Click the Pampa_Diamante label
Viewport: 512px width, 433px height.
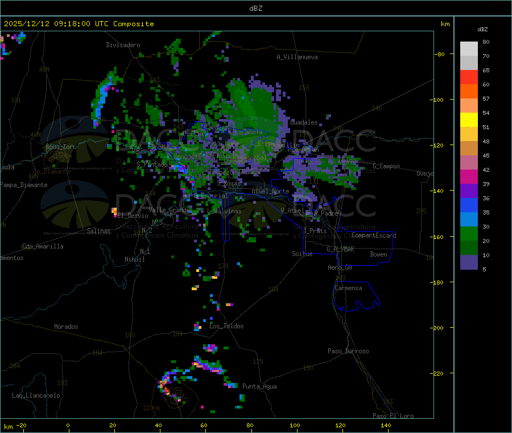pos(24,185)
